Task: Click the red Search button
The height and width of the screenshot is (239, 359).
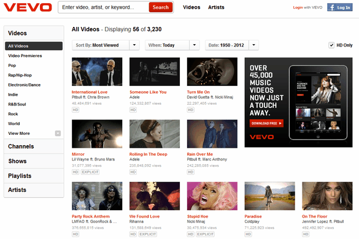Action: (x=161, y=7)
